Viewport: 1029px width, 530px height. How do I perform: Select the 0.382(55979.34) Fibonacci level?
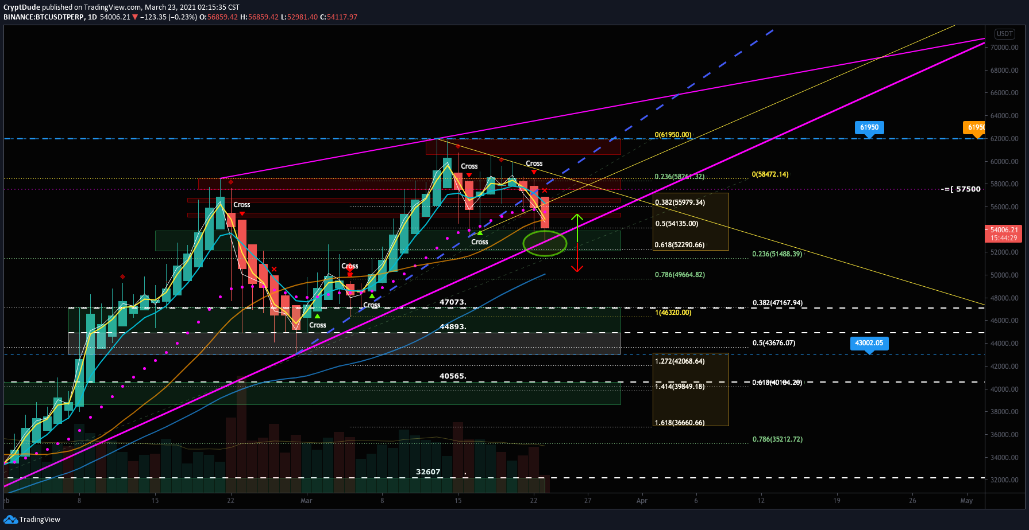coord(680,202)
